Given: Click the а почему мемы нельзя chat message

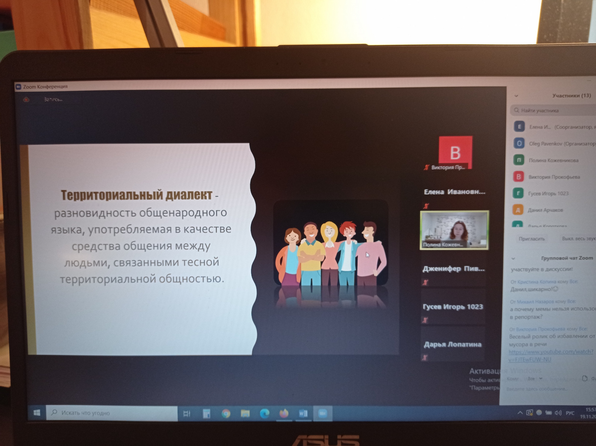Looking at the screenshot, I should [552, 313].
